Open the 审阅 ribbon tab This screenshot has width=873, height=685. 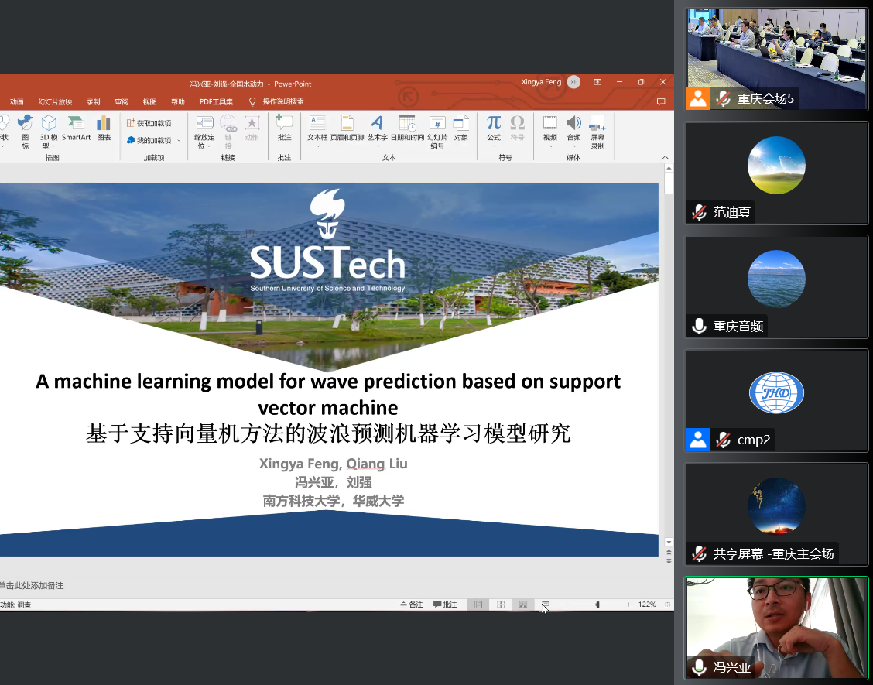point(122,102)
